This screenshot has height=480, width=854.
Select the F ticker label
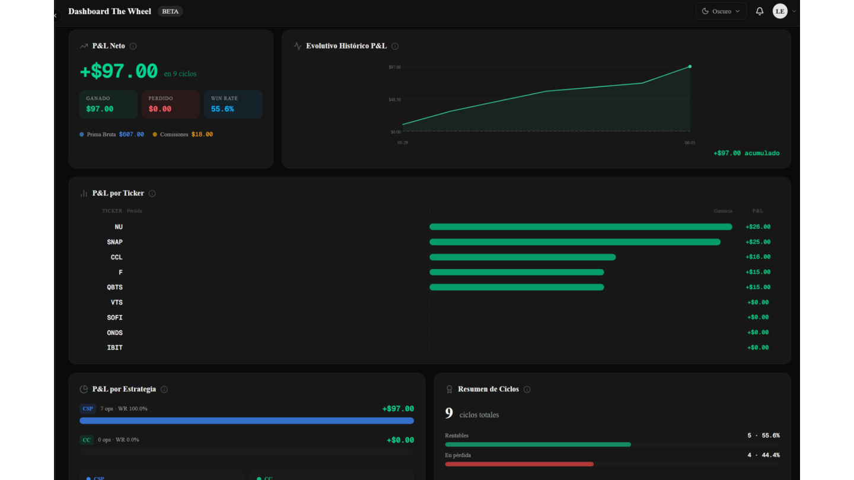tap(121, 272)
